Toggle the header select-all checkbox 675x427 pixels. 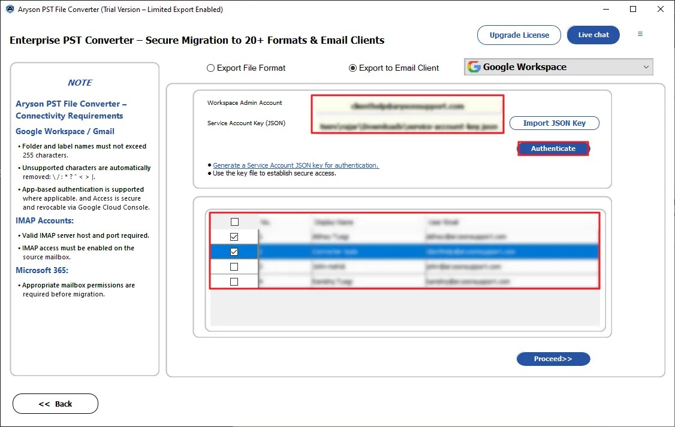234,222
